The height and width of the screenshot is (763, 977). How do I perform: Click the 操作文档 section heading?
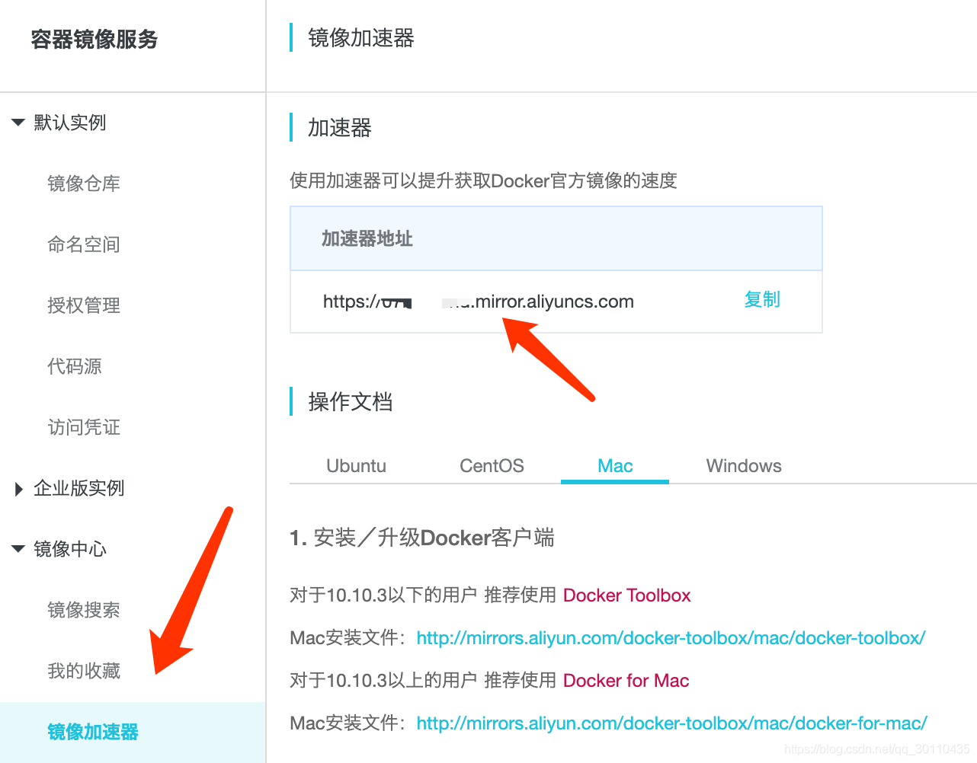coord(351,402)
